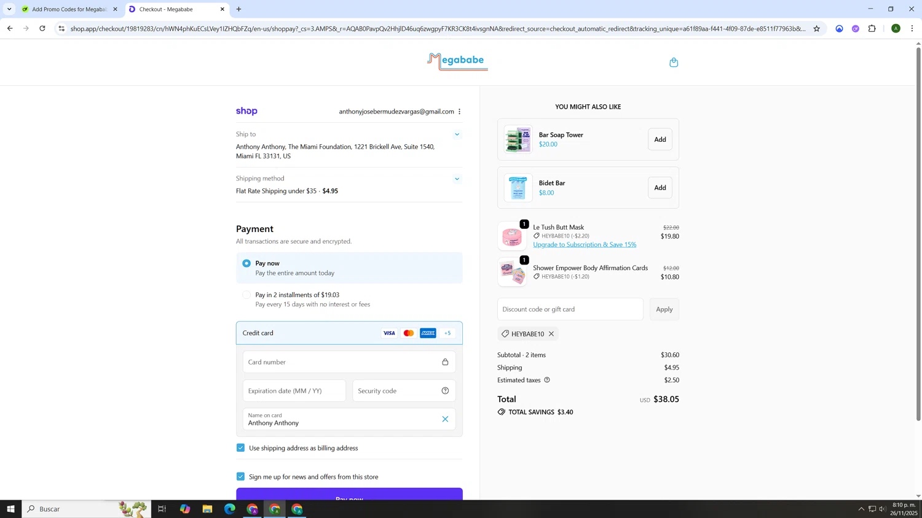Select the blue circular extension icon in toolbar

(x=839, y=28)
